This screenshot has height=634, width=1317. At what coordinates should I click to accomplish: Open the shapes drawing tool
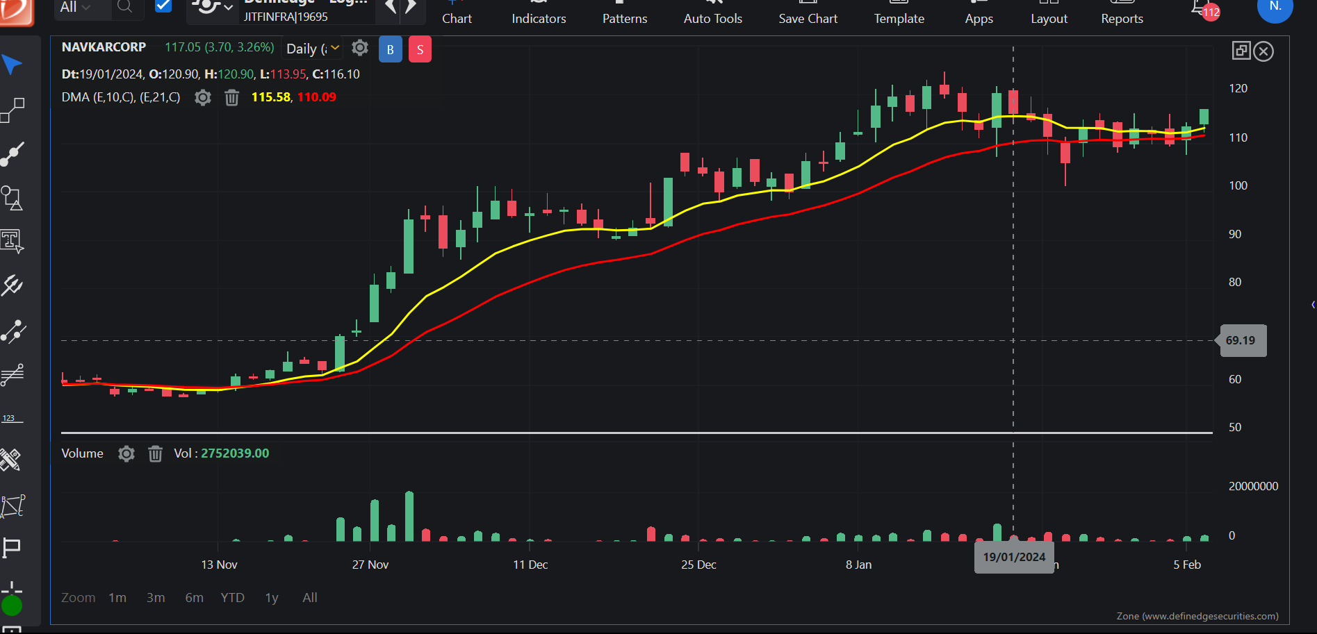click(x=12, y=198)
